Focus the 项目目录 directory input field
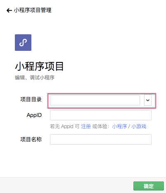Screen dimensions: 166x193 tap(95, 100)
